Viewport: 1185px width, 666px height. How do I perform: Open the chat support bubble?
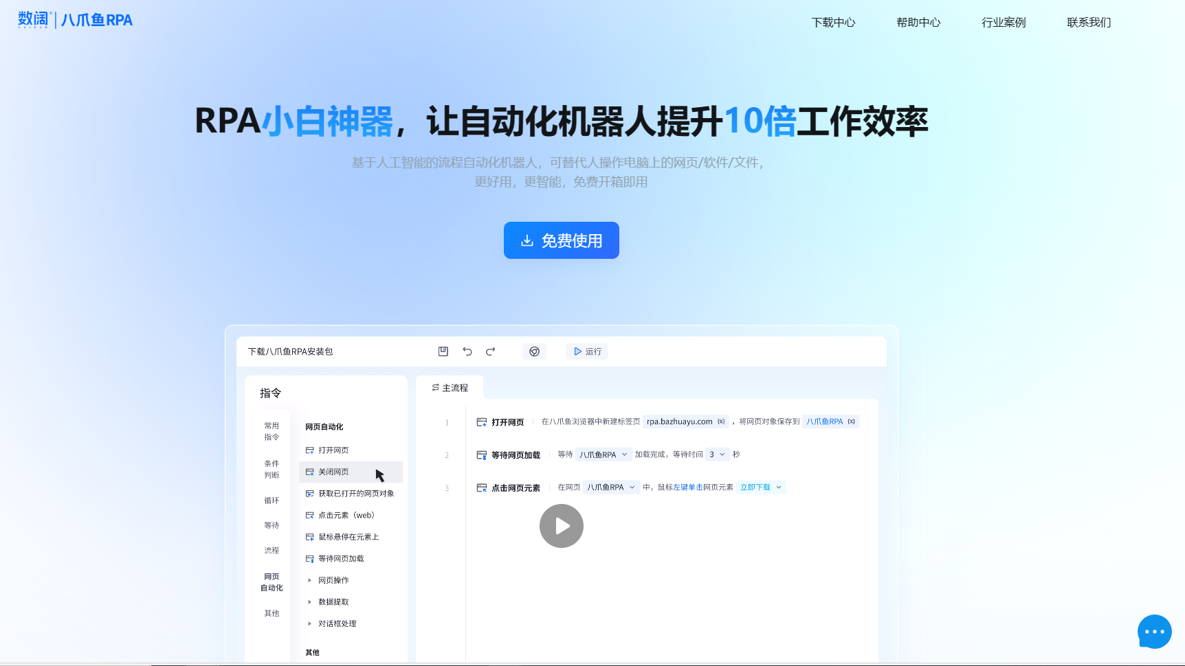point(1154,631)
